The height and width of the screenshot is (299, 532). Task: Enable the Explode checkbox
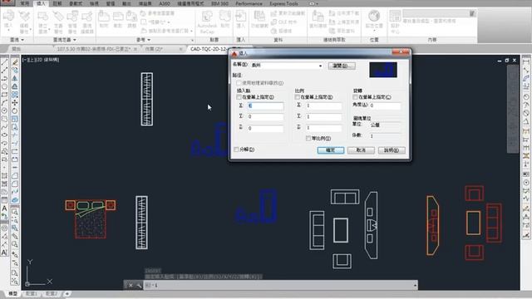236,149
